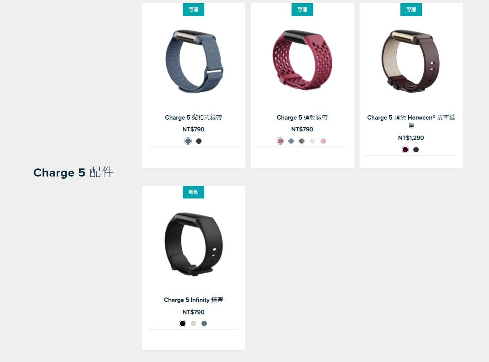The height and width of the screenshot is (362, 489).
Task: Open Charge 5 Infinity 錶帶 product link
Action: coord(193,300)
